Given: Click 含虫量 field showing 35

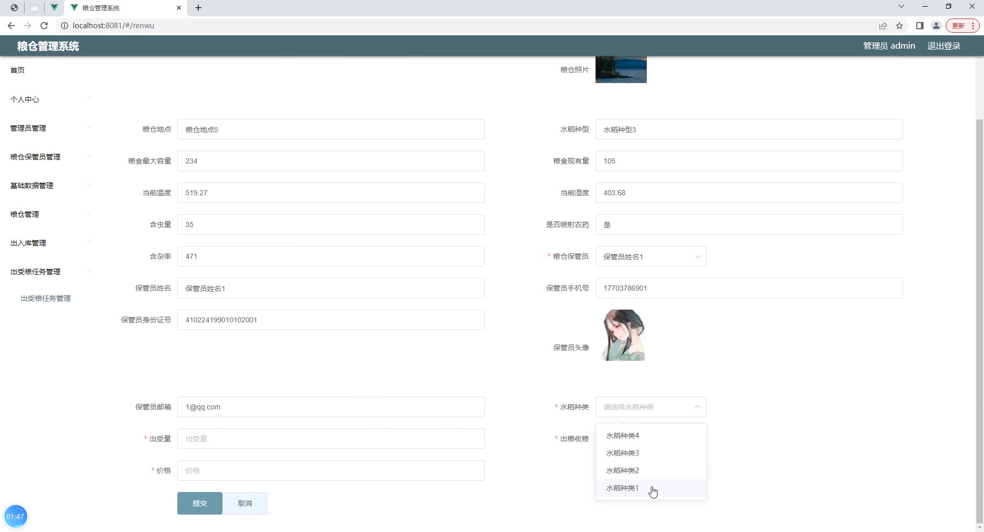Looking at the screenshot, I should 331,224.
